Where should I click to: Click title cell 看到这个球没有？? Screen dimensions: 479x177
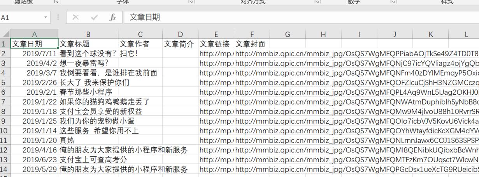click(88, 53)
